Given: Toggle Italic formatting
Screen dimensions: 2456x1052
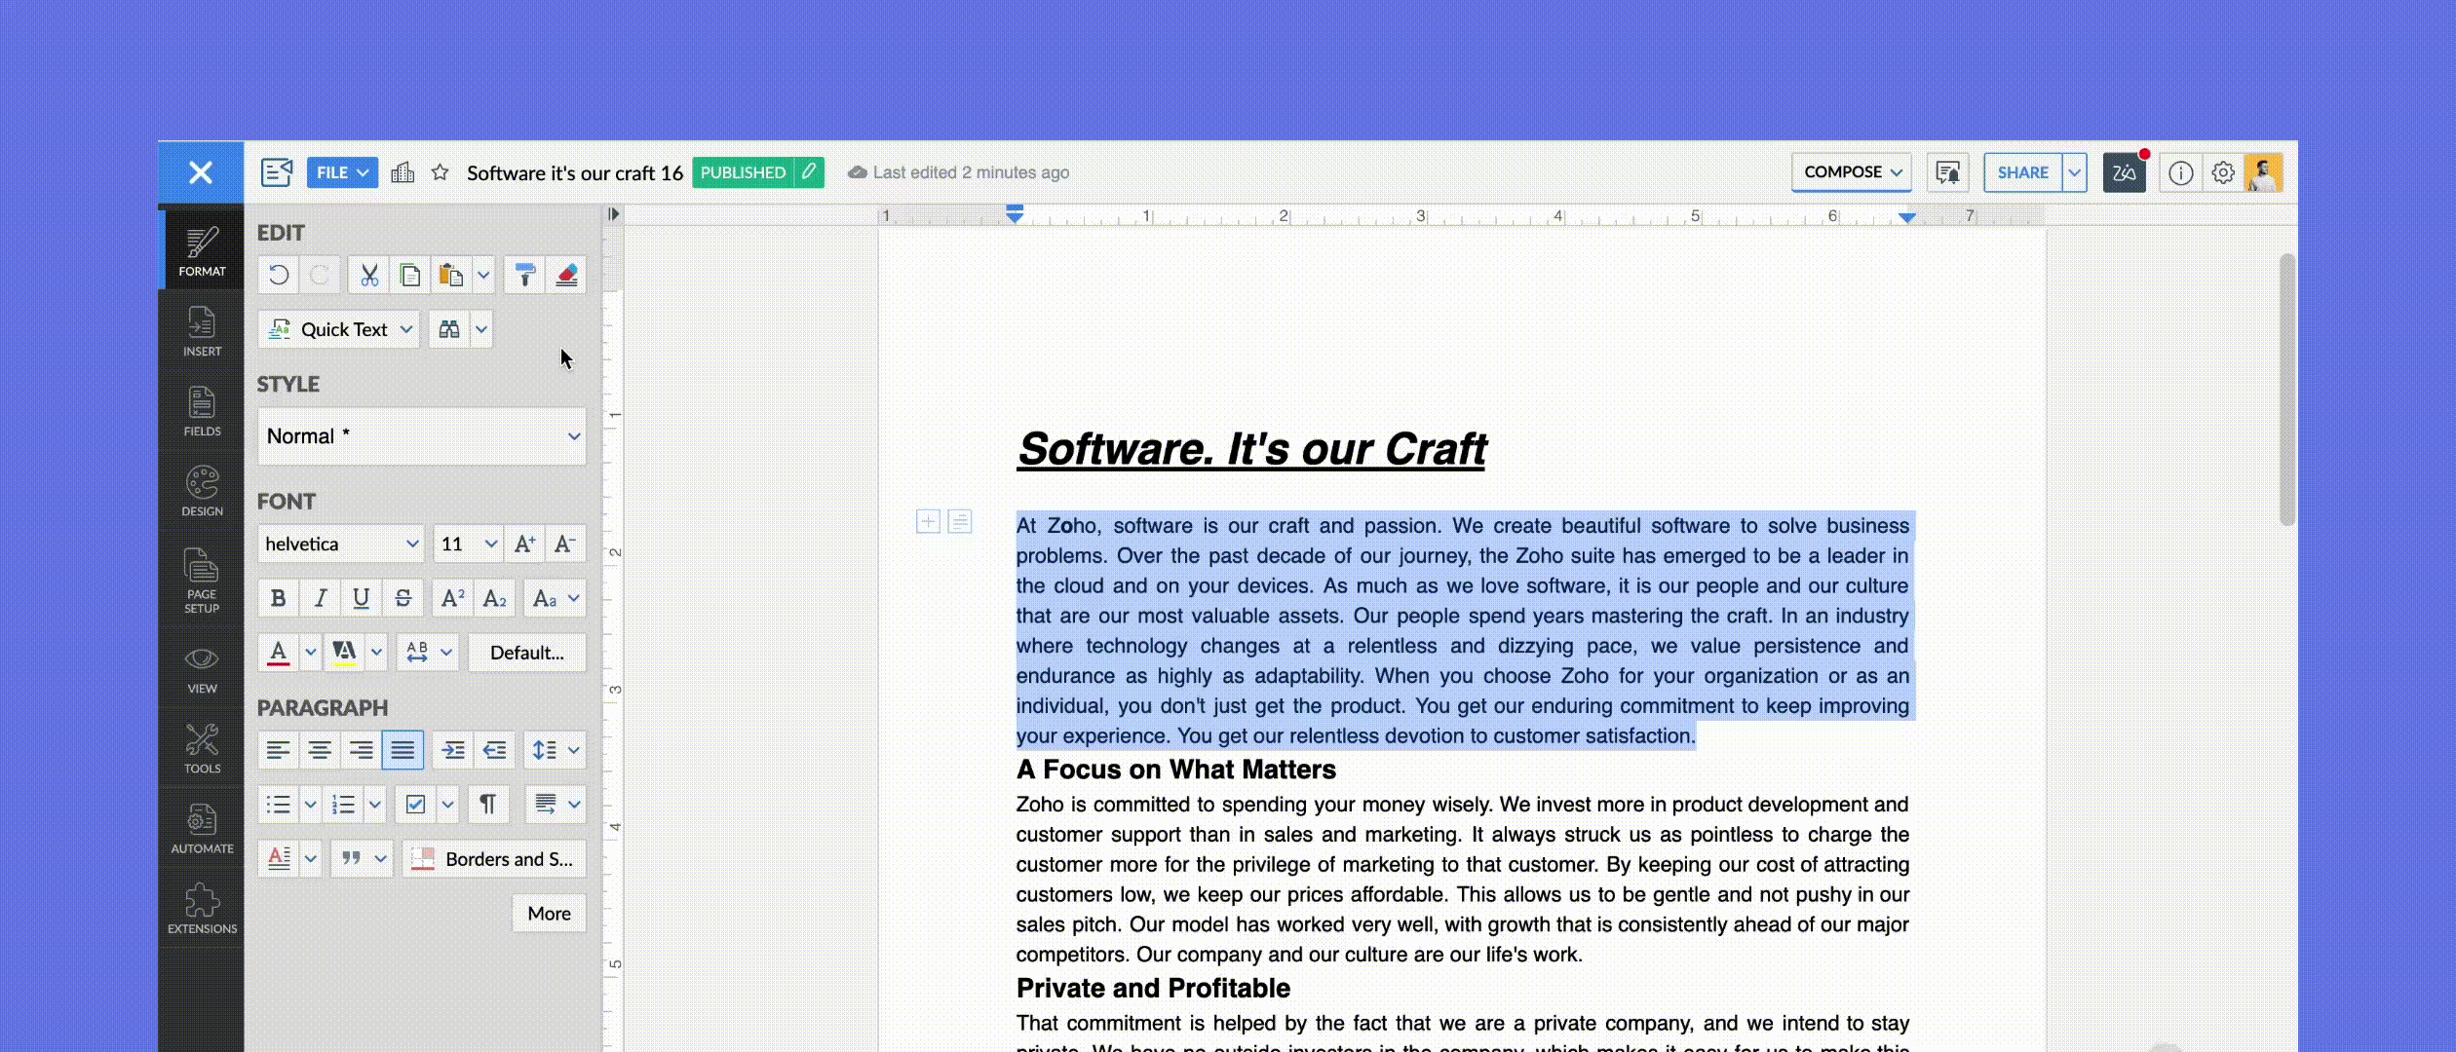Looking at the screenshot, I should (x=320, y=598).
